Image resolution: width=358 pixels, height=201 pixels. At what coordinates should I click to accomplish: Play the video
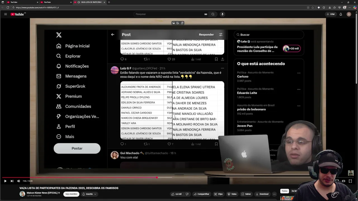click(5, 181)
